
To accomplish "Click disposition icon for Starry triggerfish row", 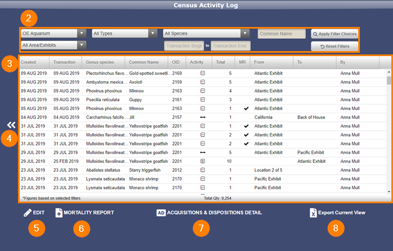I will coord(203,170).
